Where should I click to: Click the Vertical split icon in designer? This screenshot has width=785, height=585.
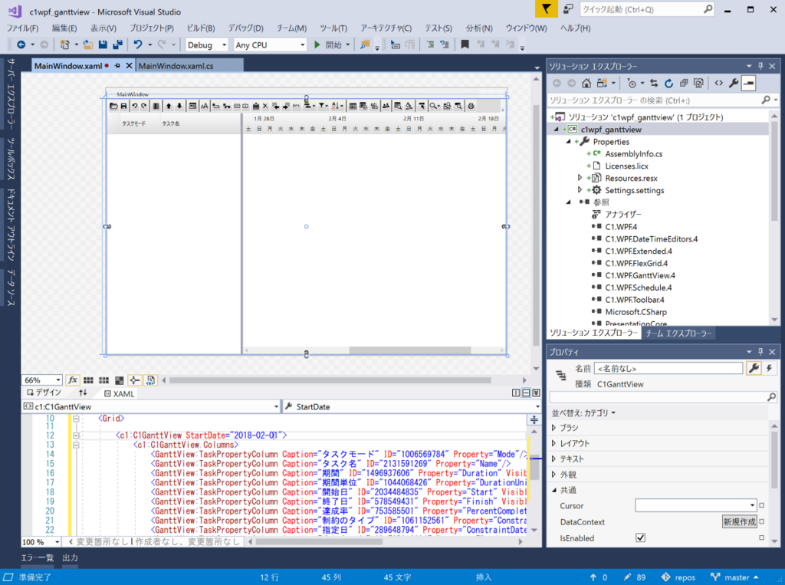(516, 393)
